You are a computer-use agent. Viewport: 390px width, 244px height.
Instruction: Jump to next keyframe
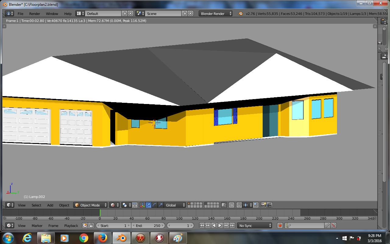(x=226, y=225)
